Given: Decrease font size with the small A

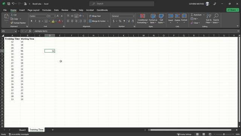Looking at the screenshot, I should click(62, 16).
